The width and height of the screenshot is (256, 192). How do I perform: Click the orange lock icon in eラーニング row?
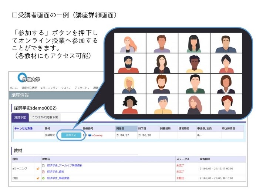[x=37, y=169]
